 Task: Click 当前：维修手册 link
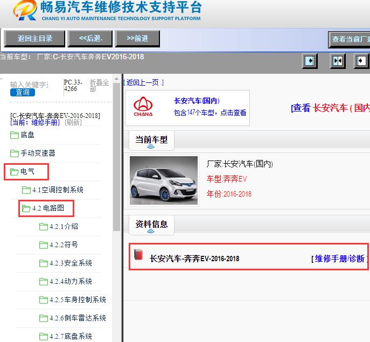35,122
